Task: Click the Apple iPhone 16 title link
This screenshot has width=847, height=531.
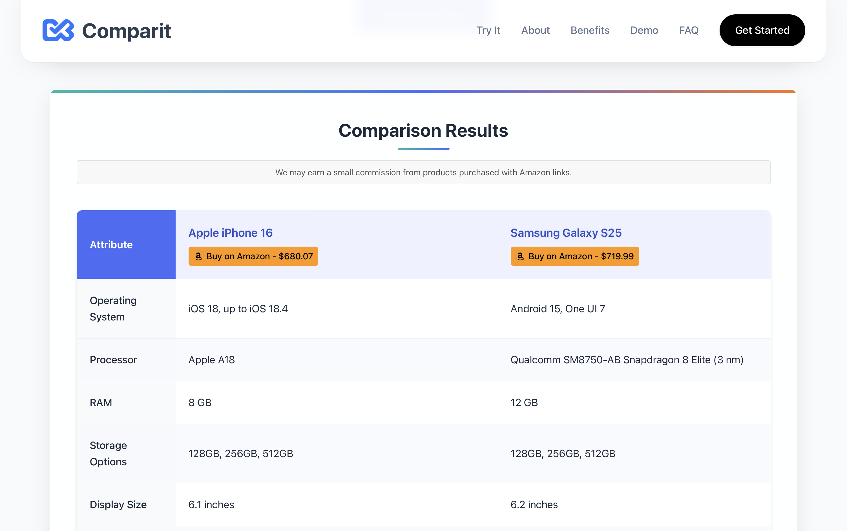Action: coord(230,233)
